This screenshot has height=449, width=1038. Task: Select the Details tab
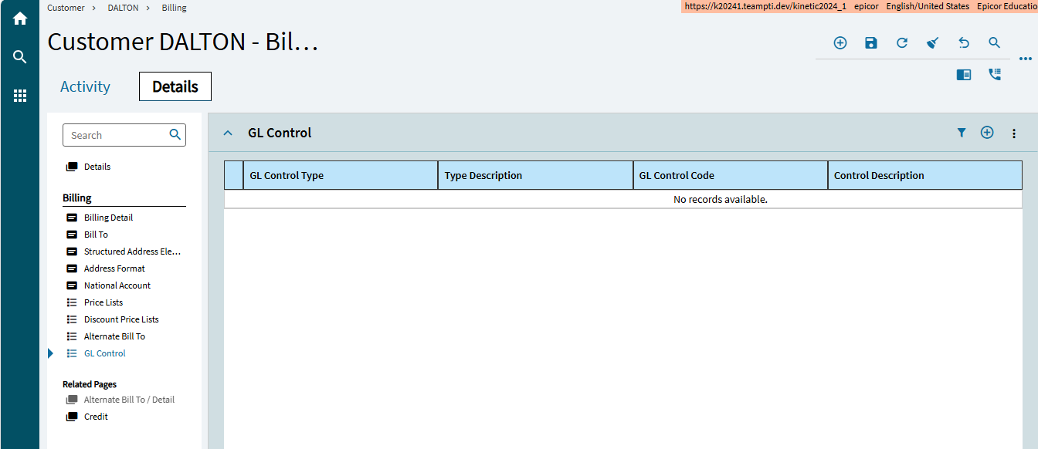[x=175, y=86]
